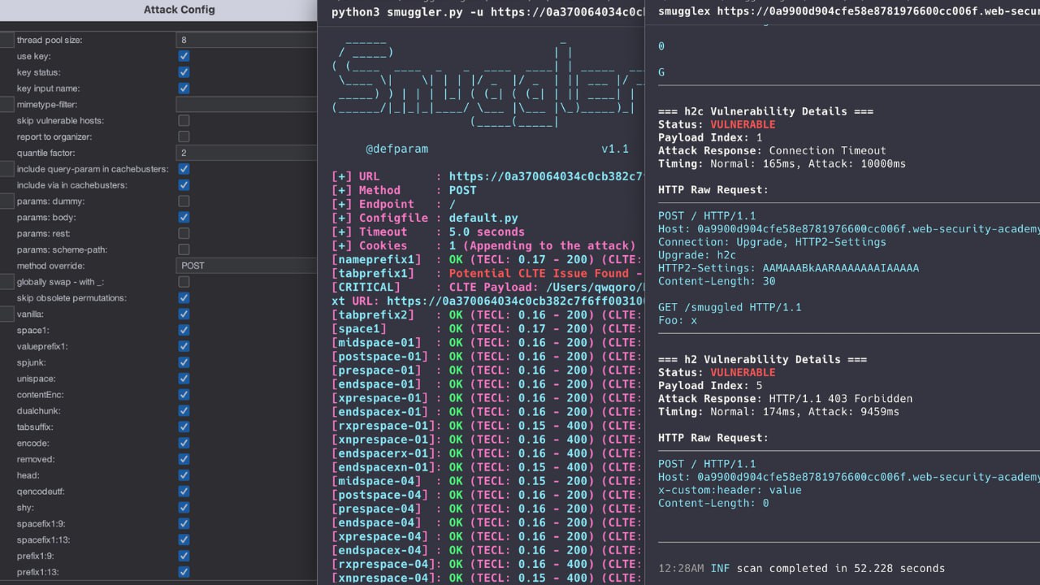Image resolution: width=1040 pixels, height=585 pixels.
Task: Toggle 'include via in cachebusters' checkbox
Action: (184, 185)
